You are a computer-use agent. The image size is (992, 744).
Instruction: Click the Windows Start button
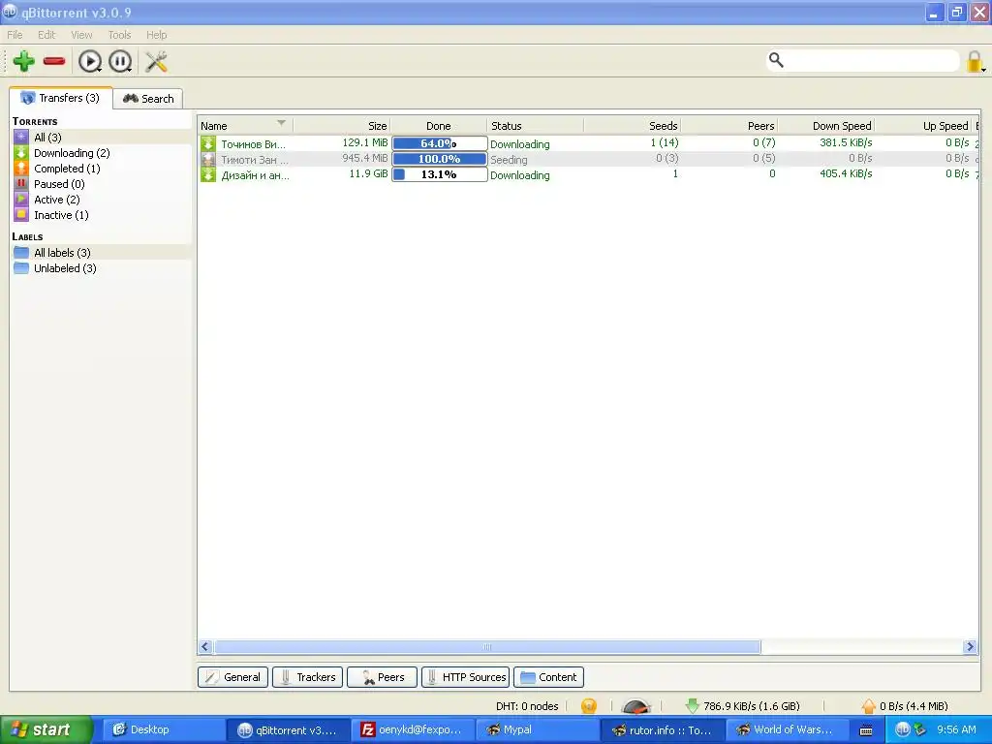(x=46, y=730)
